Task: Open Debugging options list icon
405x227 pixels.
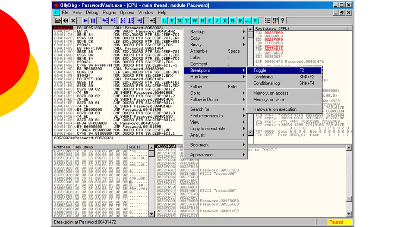Action: 268,21
